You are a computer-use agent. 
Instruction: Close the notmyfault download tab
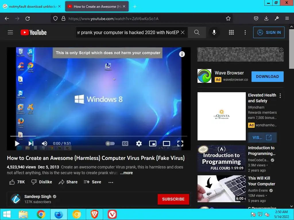(x=59, y=6)
